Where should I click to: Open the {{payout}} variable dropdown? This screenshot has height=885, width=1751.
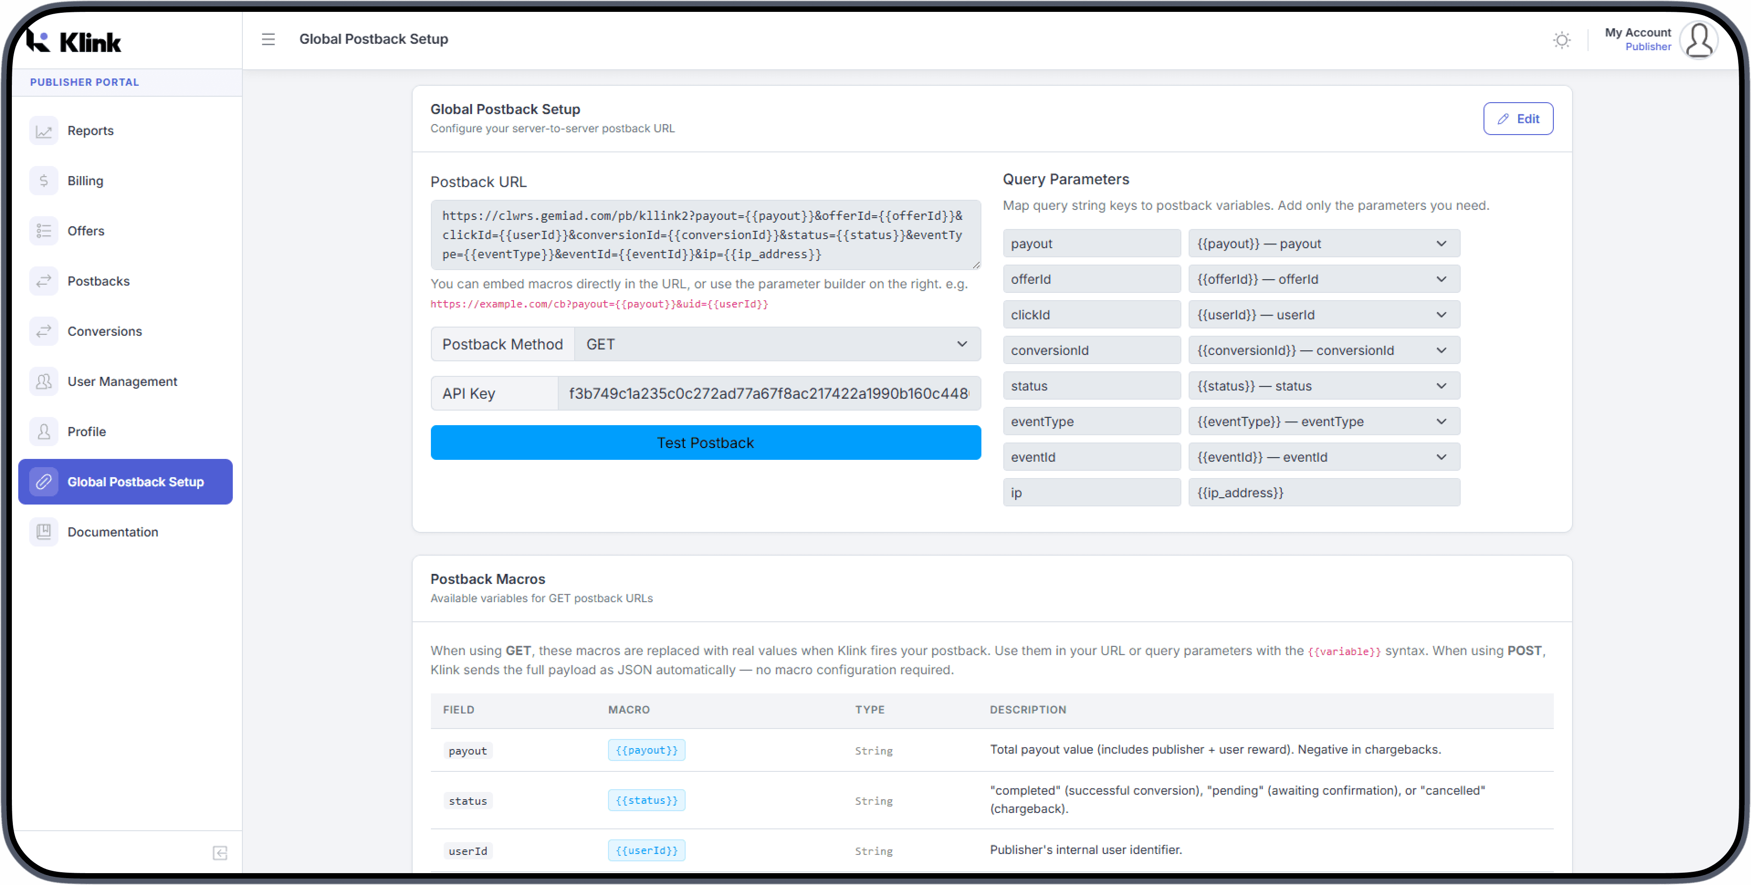point(1323,244)
